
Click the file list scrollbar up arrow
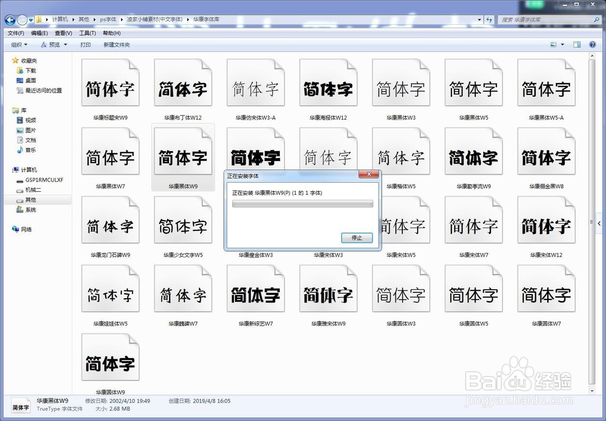592,56
